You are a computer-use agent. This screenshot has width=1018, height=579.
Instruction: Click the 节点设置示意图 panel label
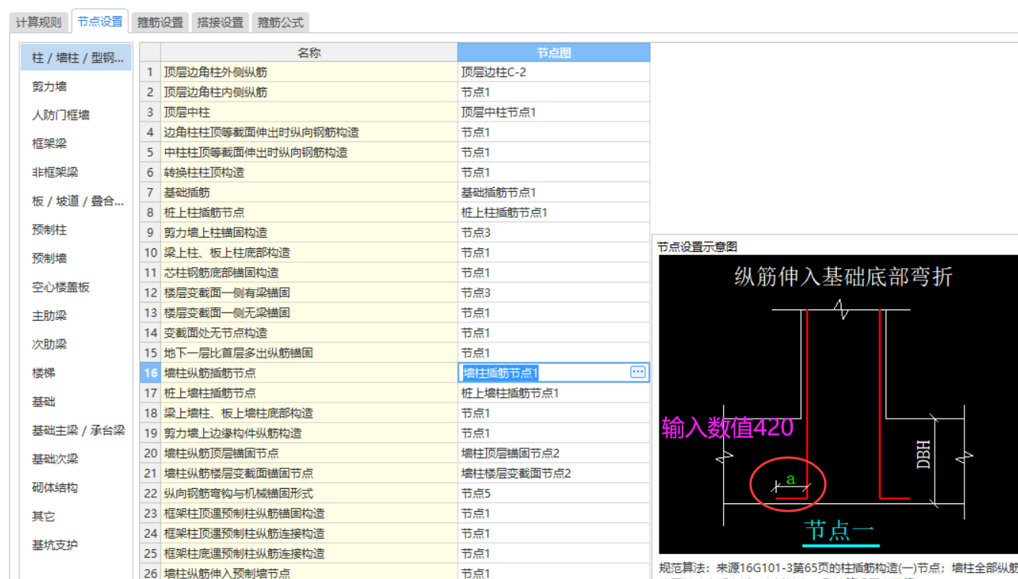coord(697,247)
